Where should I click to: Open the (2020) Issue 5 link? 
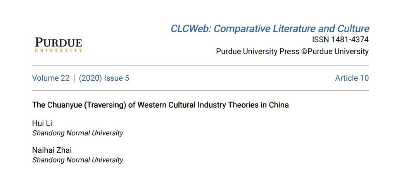104,78
